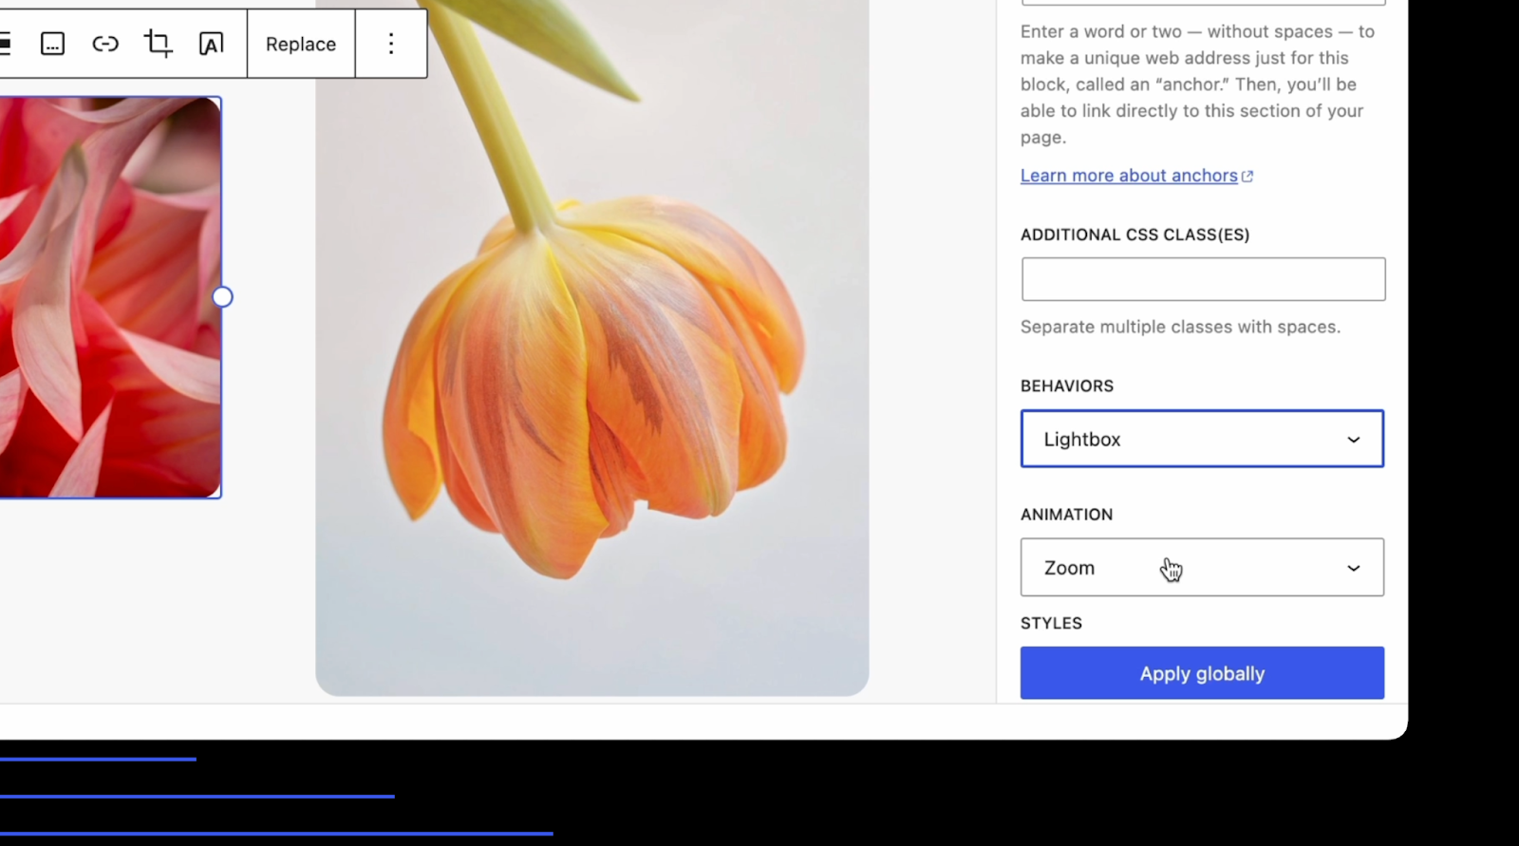This screenshot has width=1519, height=846.
Task: Select the pink dahlia petal image
Action: [109, 296]
